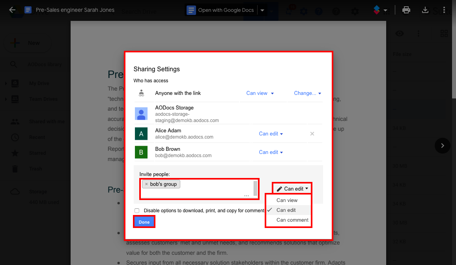Image resolution: width=456 pixels, height=265 pixels.
Task: Open Starred in the Drive sidebar
Action: (x=37, y=153)
